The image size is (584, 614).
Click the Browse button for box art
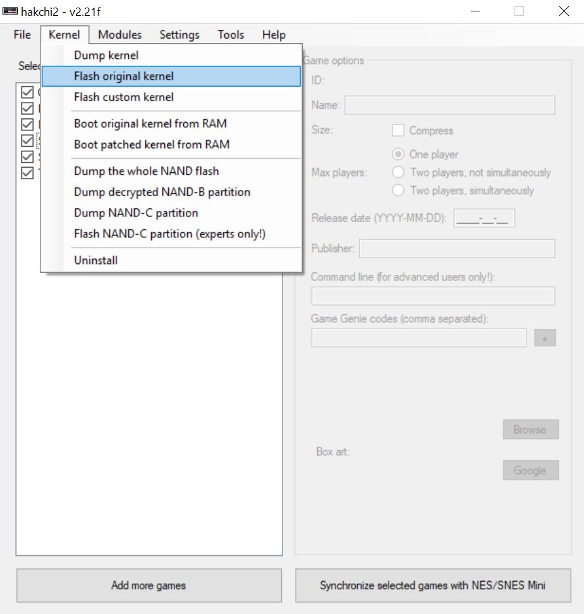point(530,430)
